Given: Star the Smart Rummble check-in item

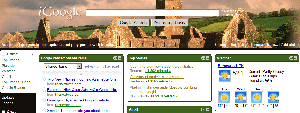Looking at the screenshot, I should coord(44,111).
